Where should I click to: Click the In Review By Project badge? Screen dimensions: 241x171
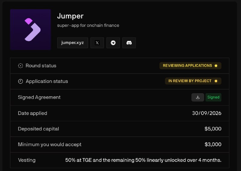pyautogui.click(x=193, y=81)
